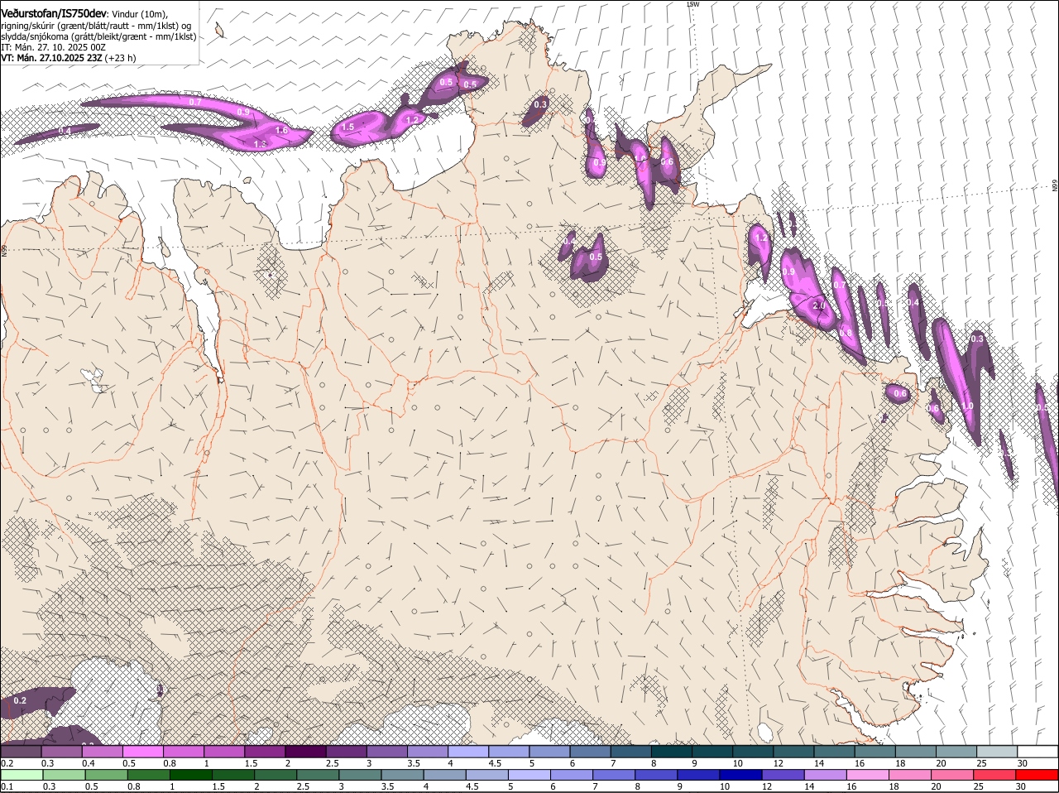Pick the dark green swatch labeled 1 in lower scale
The image size is (1059, 793).
tap(191, 775)
